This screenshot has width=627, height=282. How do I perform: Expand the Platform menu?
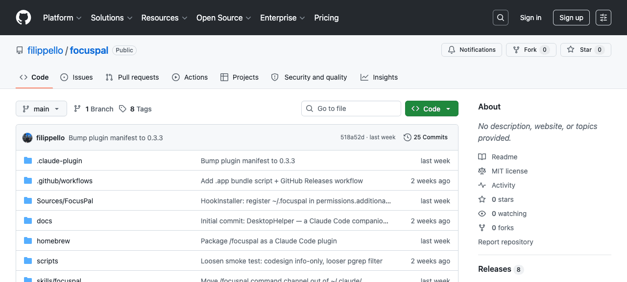(x=62, y=18)
